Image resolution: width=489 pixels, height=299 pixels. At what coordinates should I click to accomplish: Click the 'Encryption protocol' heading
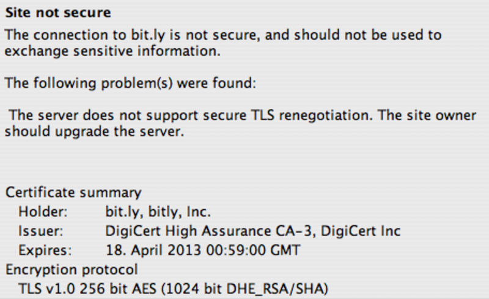72,270
